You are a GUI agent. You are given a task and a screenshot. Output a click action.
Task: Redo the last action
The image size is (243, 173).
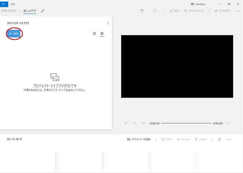point(155,11)
